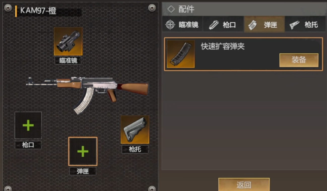Click the 快速扩容弹夹 magazine icon
This screenshot has width=327, height=191.
click(x=181, y=54)
